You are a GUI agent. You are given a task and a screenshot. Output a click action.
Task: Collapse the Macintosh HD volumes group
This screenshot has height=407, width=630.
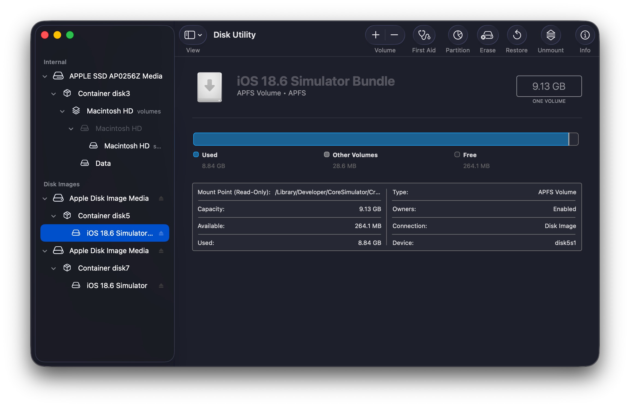(62, 111)
